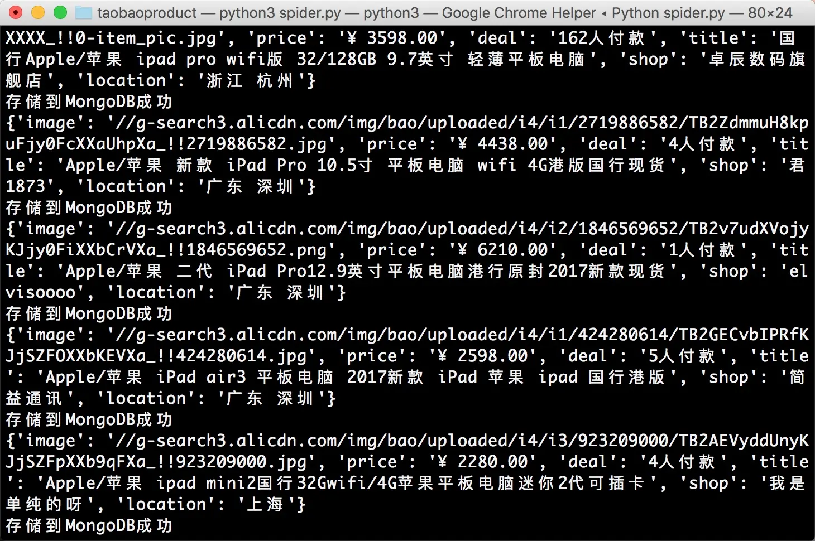The width and height of the screenshot is (815, 541).
Task: Click 'iPad air3' in the output
Action: (x=201, y=377)
